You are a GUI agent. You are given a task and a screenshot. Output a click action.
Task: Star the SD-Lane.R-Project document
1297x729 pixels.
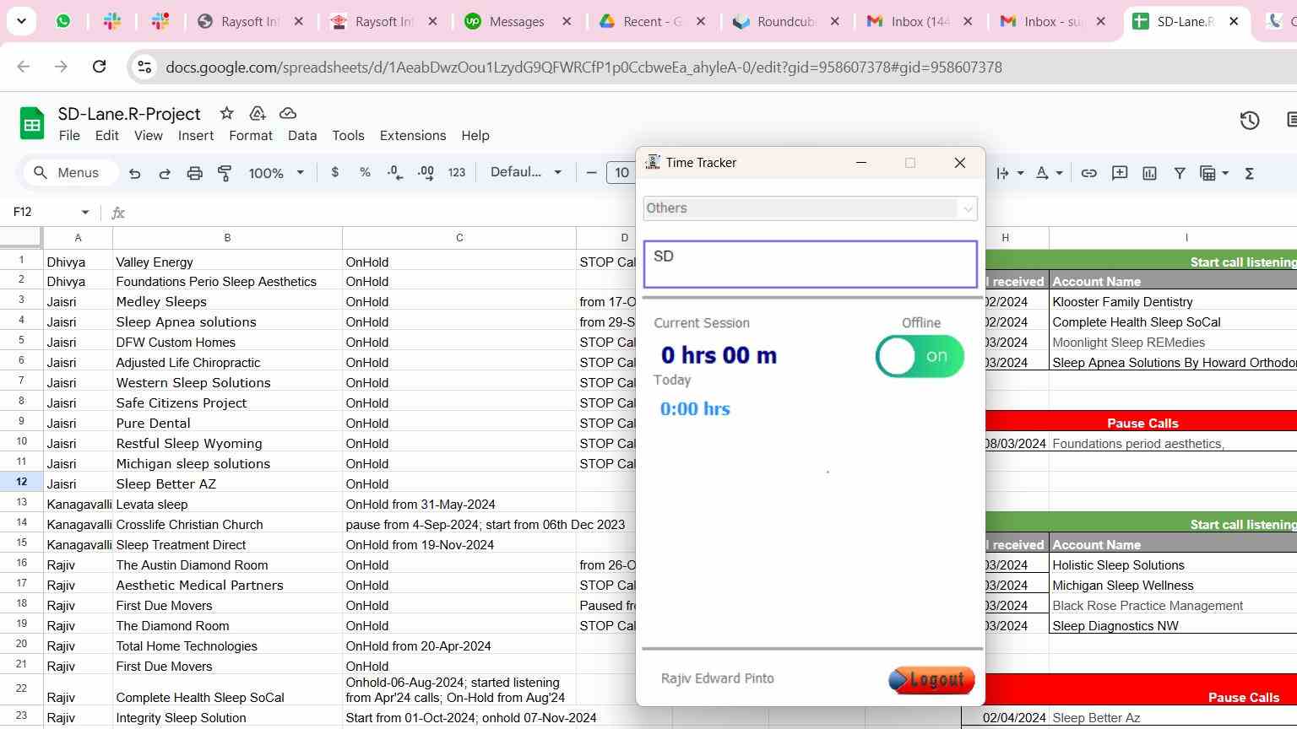226,113
